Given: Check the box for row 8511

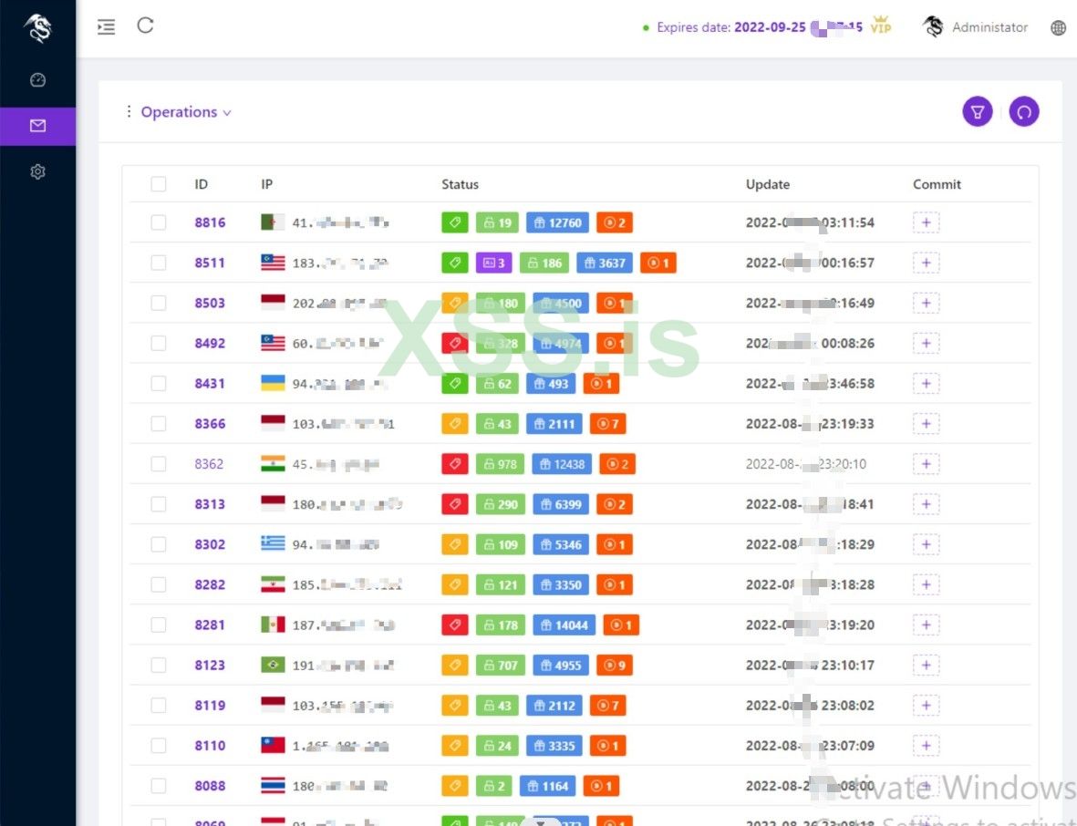Looking at the screenshot, I should coord(159,263).
